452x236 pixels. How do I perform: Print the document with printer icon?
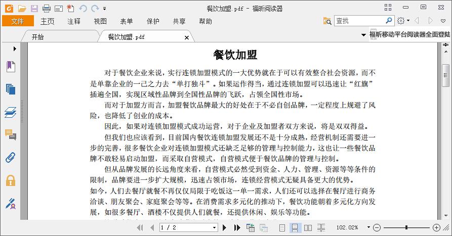pyautogui.click(x=47, y=9)
